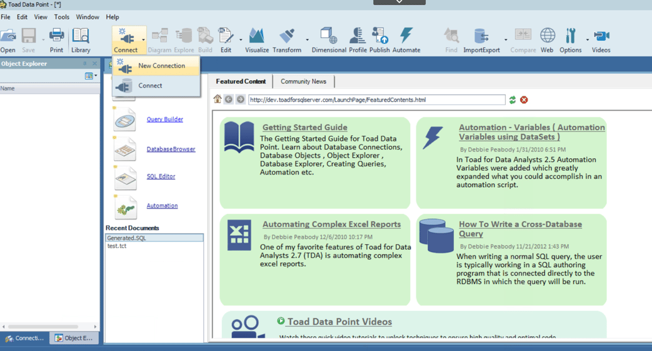Open the Library tool
The image size is (652, 351).
point(81,40)
